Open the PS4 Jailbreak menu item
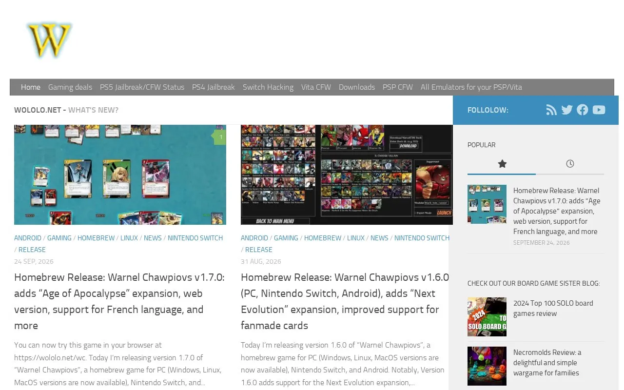The image size is (624, 390). coord(214,87)
